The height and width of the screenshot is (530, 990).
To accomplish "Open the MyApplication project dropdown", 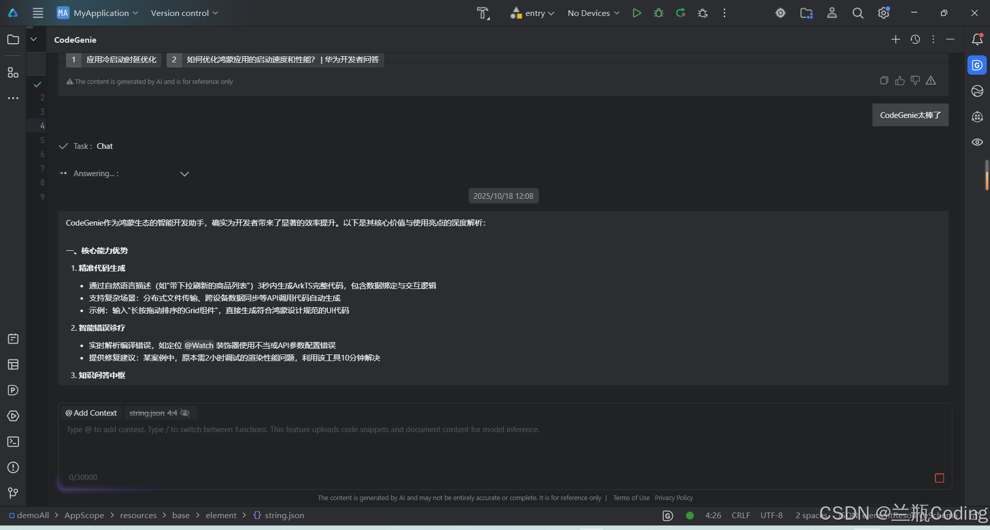I will 97,13.
